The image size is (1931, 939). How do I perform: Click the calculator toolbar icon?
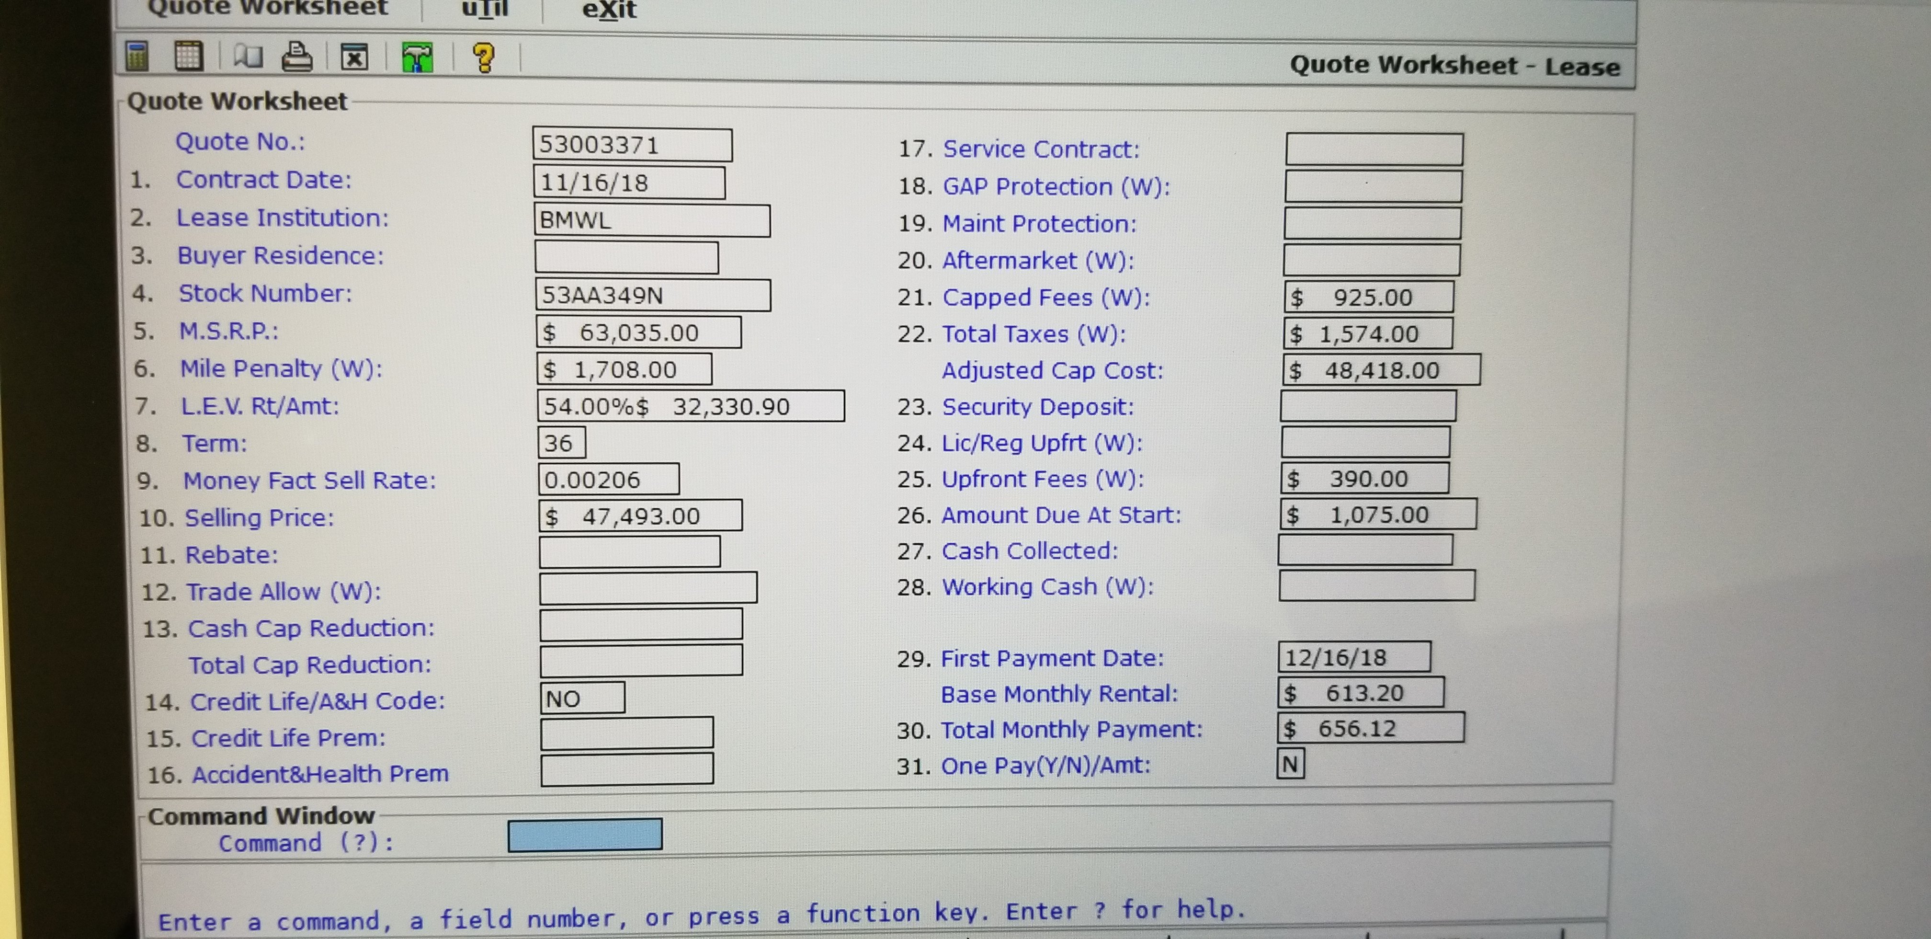pos(136,56)
